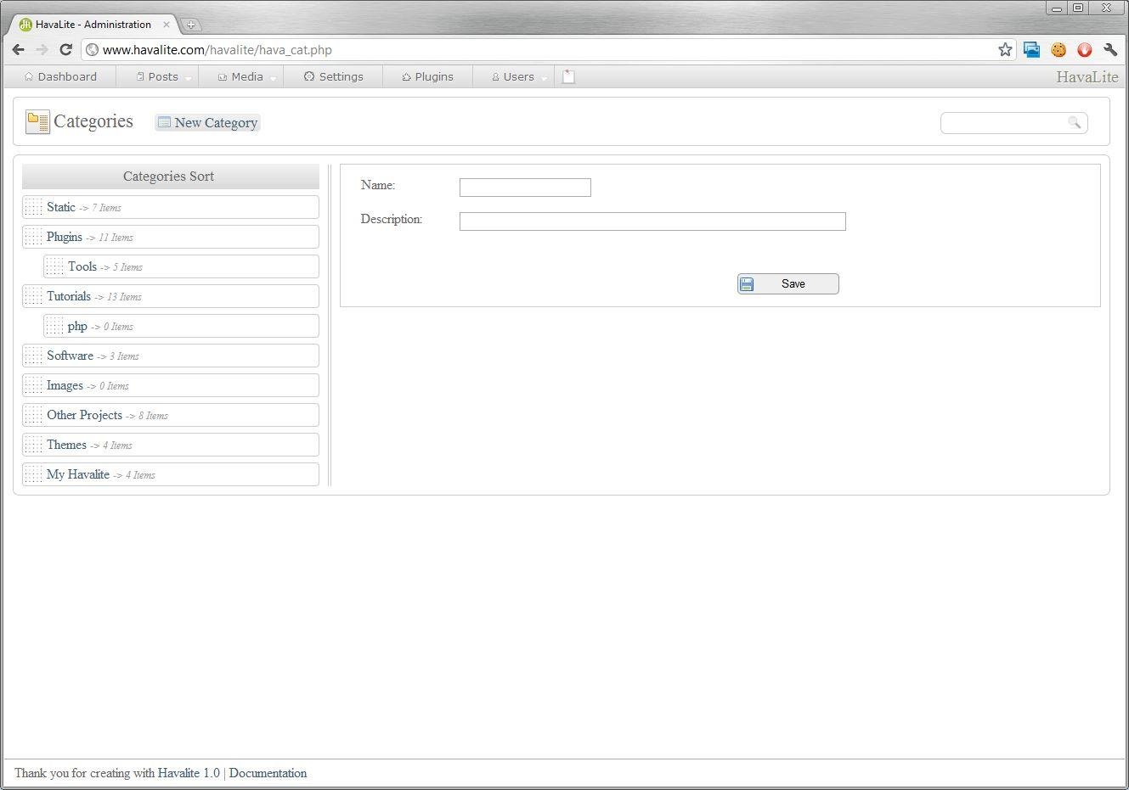Click the drag handle of the Static category
The height and width of the screenshot is (790, 1129).
pos(33,207)
